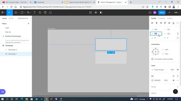This screenshot has width=181, height=101.
Task: Switch to the Layers tab
Action: 5,18
